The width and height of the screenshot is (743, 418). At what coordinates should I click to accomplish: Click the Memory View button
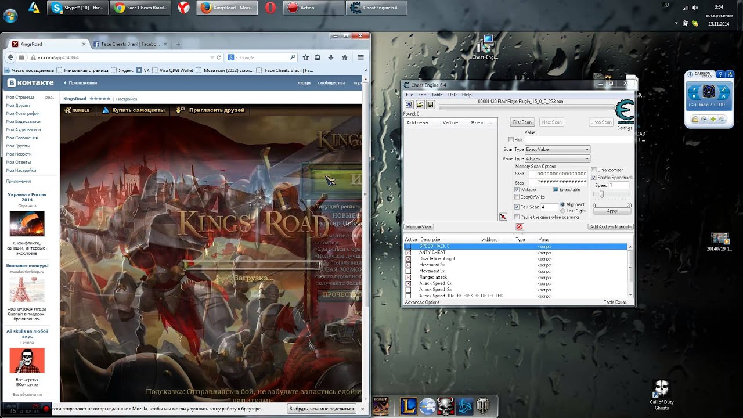point(419,227)
